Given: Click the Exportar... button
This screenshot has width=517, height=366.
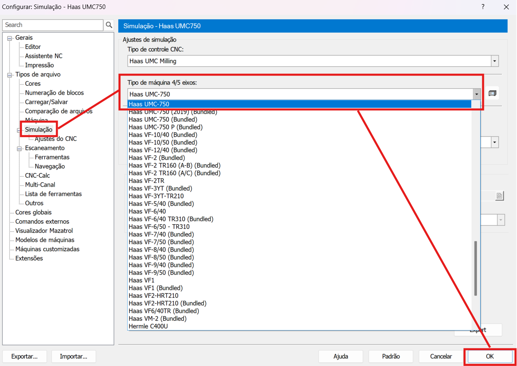Looking at the screenshot, I should coord(25,357).
